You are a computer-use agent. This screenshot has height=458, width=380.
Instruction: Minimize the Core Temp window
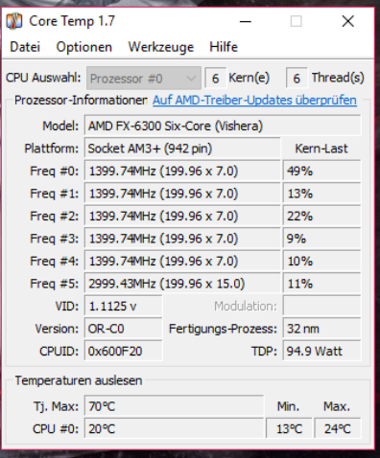coord(246,22)
